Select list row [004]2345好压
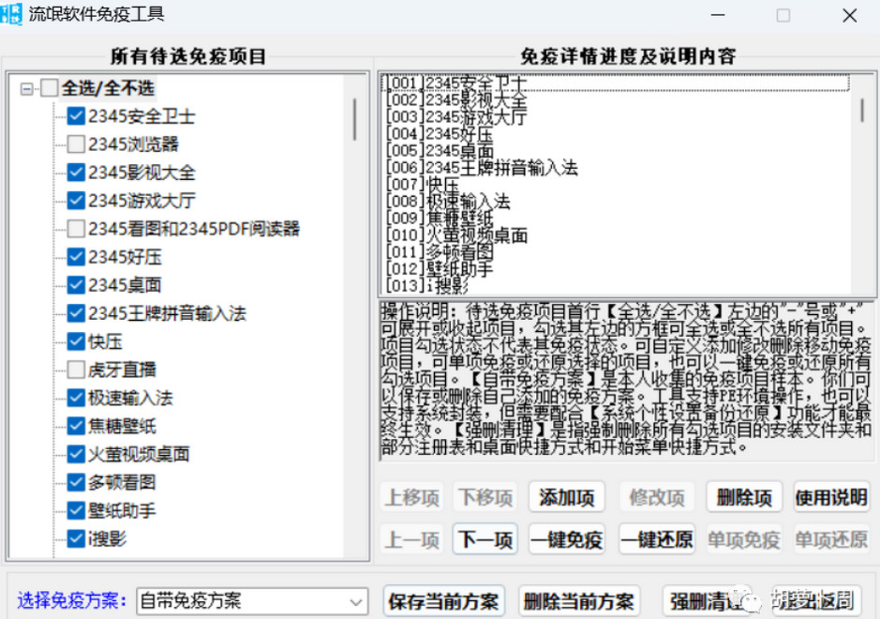 tap(617, 134)
